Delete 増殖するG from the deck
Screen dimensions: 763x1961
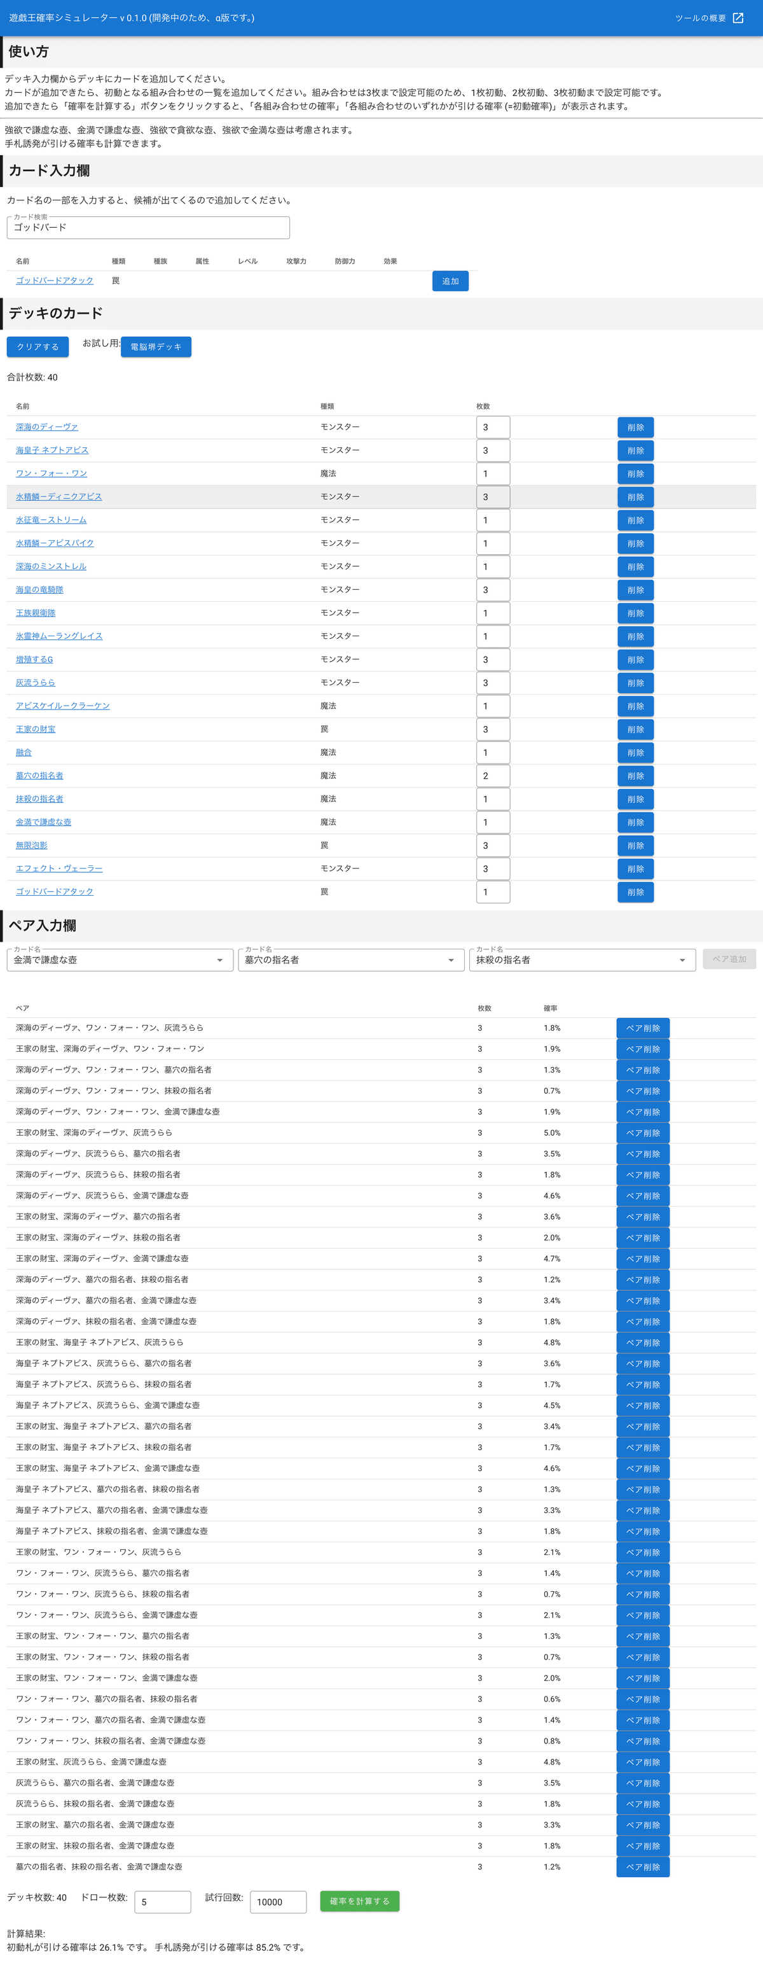pos(635,660)
